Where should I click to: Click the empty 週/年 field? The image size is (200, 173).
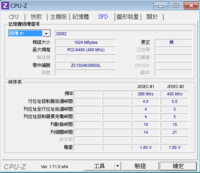point(173,73)
